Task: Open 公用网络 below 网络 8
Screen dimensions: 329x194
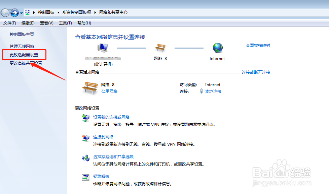Action: [109, 91]
